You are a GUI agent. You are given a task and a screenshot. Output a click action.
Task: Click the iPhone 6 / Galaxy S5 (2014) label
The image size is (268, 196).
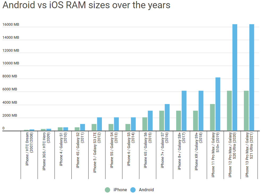(131, 149)
